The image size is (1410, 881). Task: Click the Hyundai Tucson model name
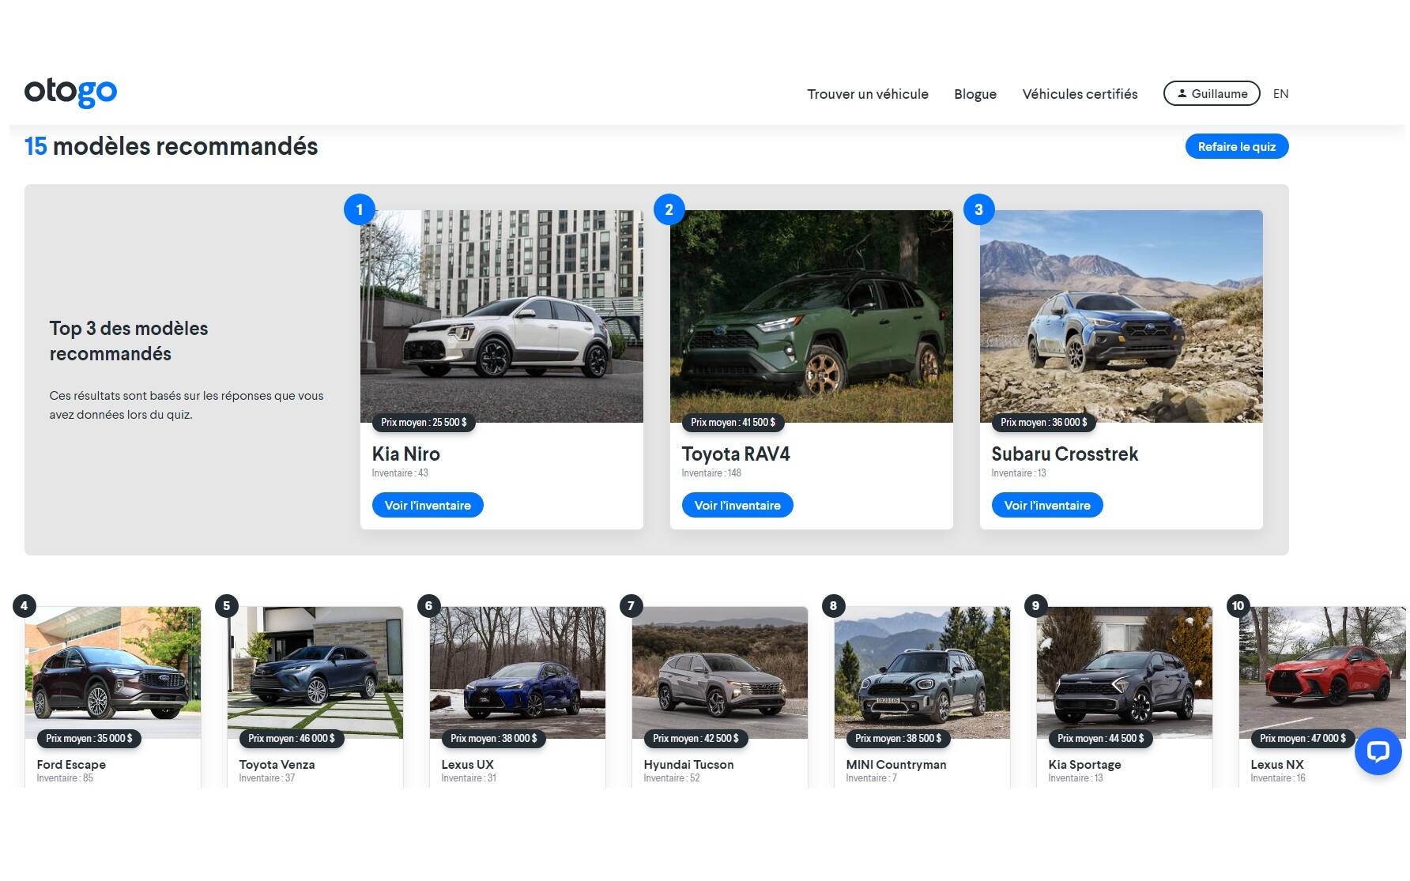688,765
